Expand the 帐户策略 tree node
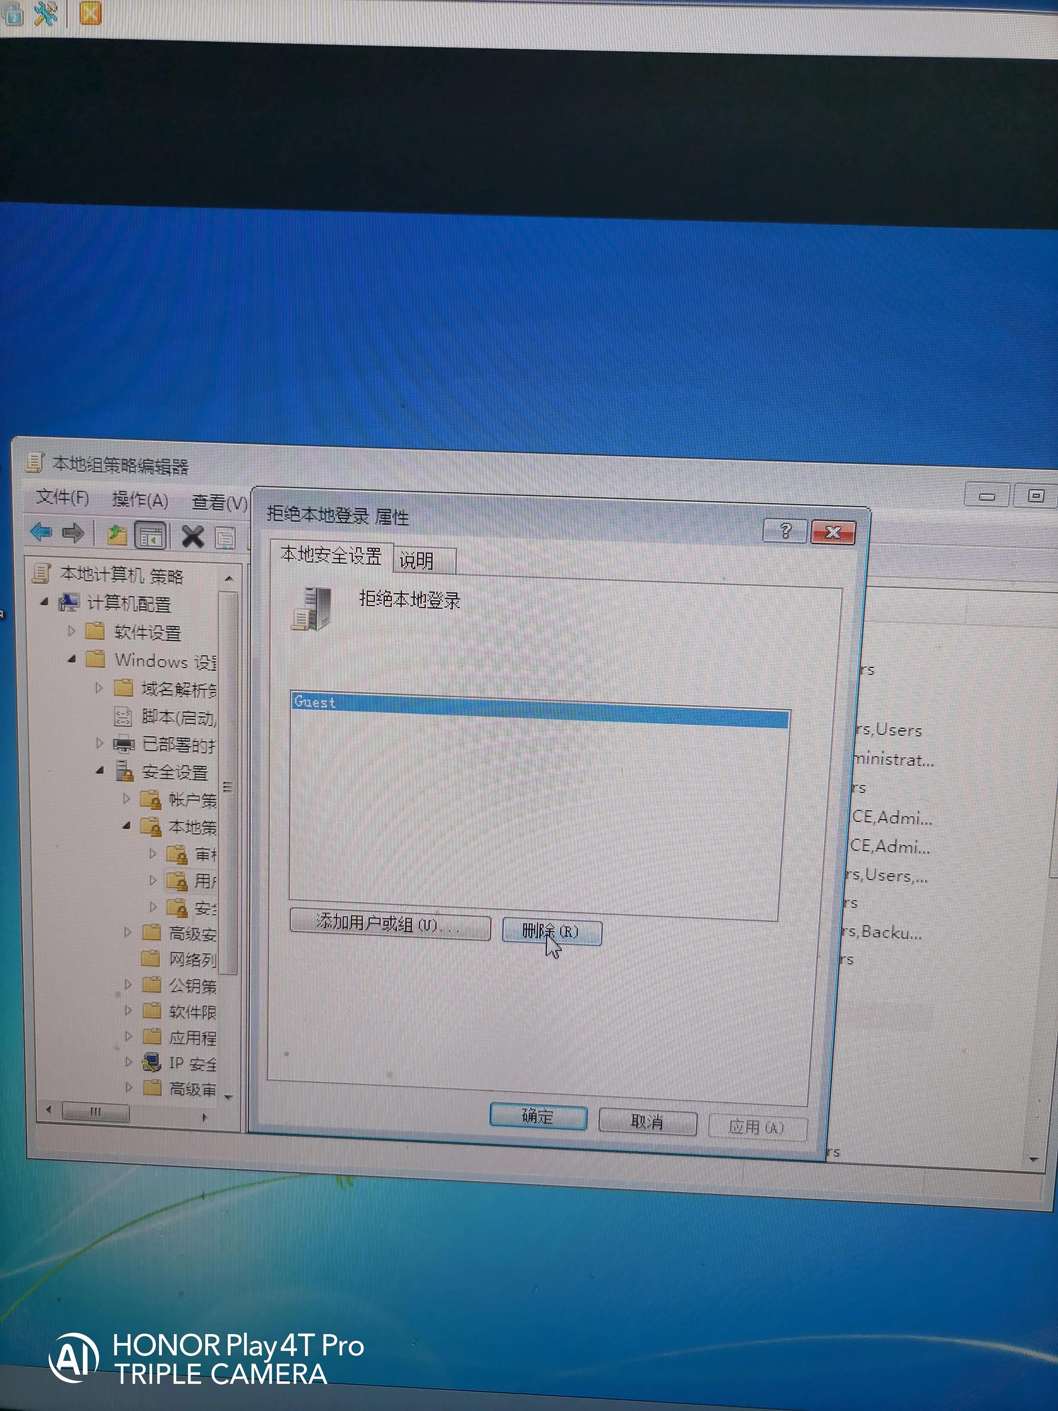Screen dimensions: 1058x1411 (x=126, y=798)
